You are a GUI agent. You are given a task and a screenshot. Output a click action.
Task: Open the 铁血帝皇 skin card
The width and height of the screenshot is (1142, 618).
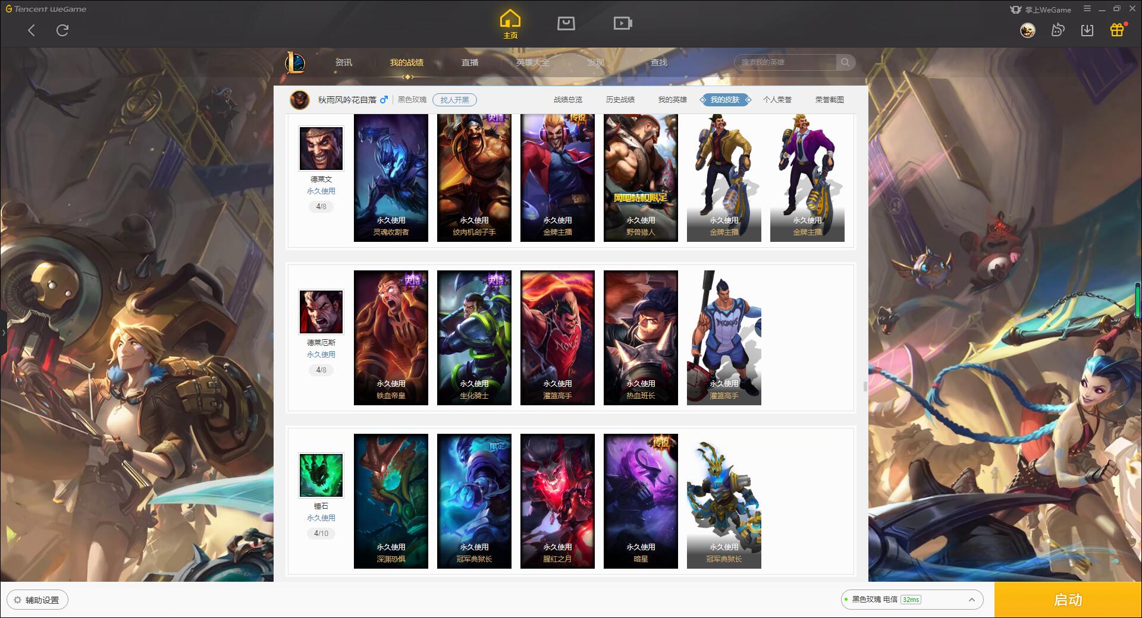point(391,338)
